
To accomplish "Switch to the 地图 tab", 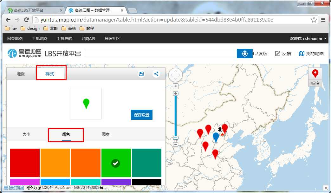I will pyautogui.click(x=21, y=74).
